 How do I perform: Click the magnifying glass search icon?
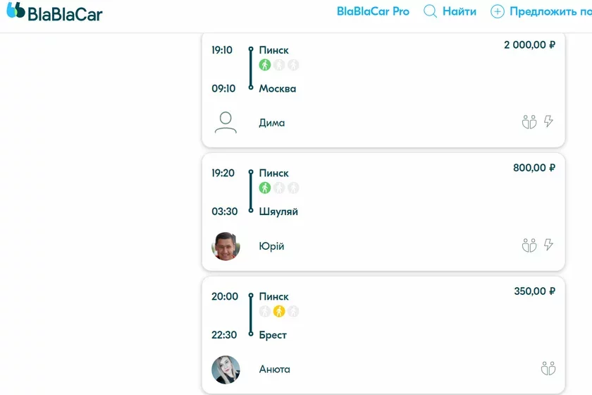(x=430, y=11)
